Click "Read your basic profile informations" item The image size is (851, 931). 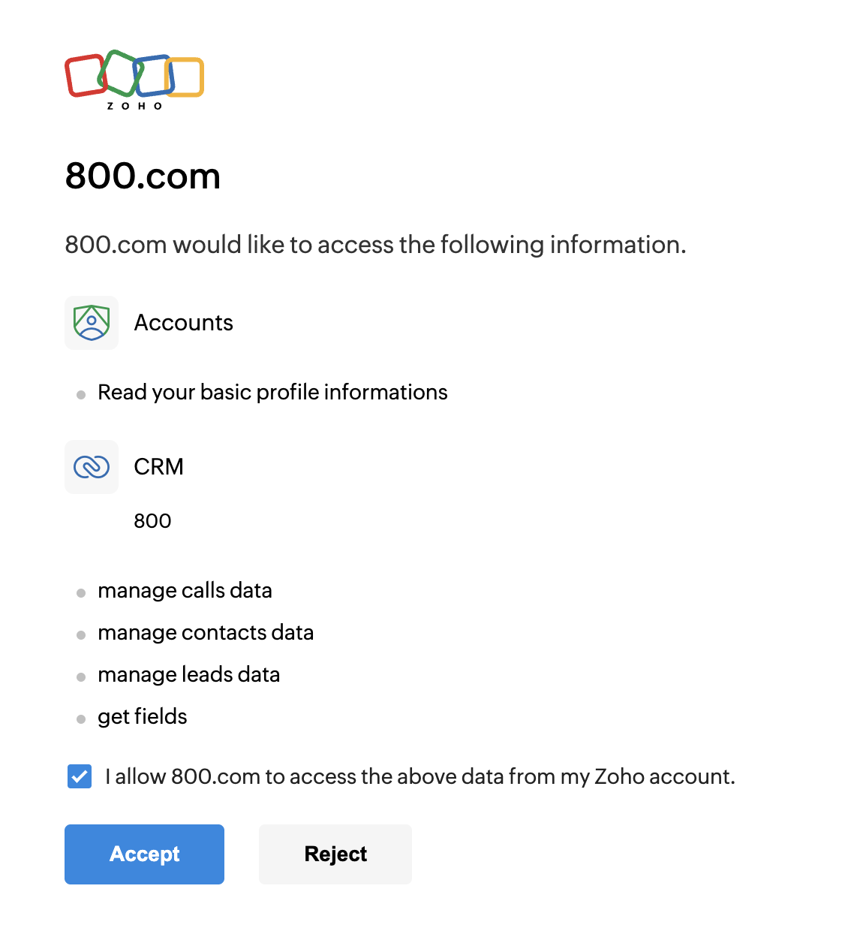point(272,393)
